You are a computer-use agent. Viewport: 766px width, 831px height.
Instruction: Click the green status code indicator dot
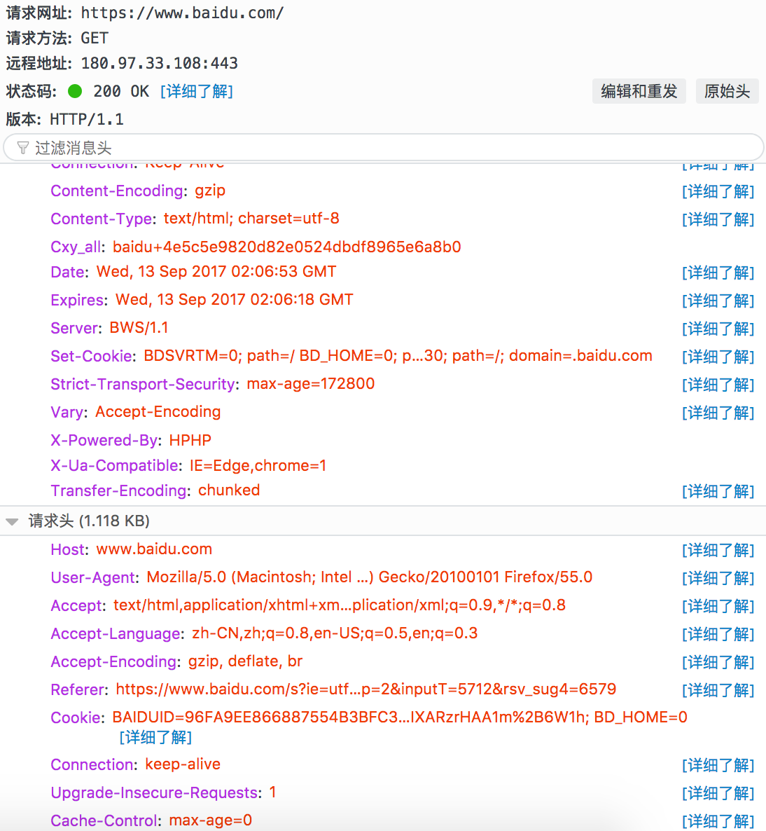(75, 92)
